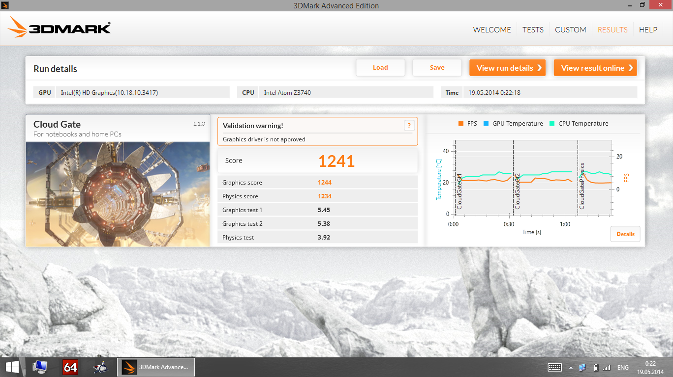
Task: Open the TESTS tab
Action: 533,29
